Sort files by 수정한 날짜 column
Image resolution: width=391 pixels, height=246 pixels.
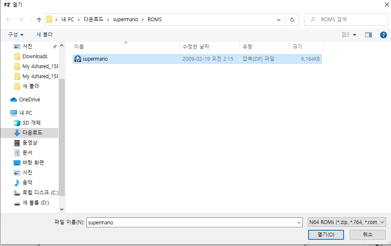(210, 47)
